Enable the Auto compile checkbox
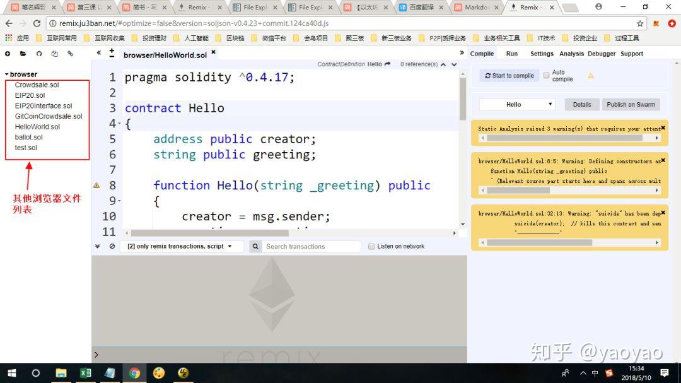This screenshot has height=383, width=681. pyautogui.click(x=547, y=75)
